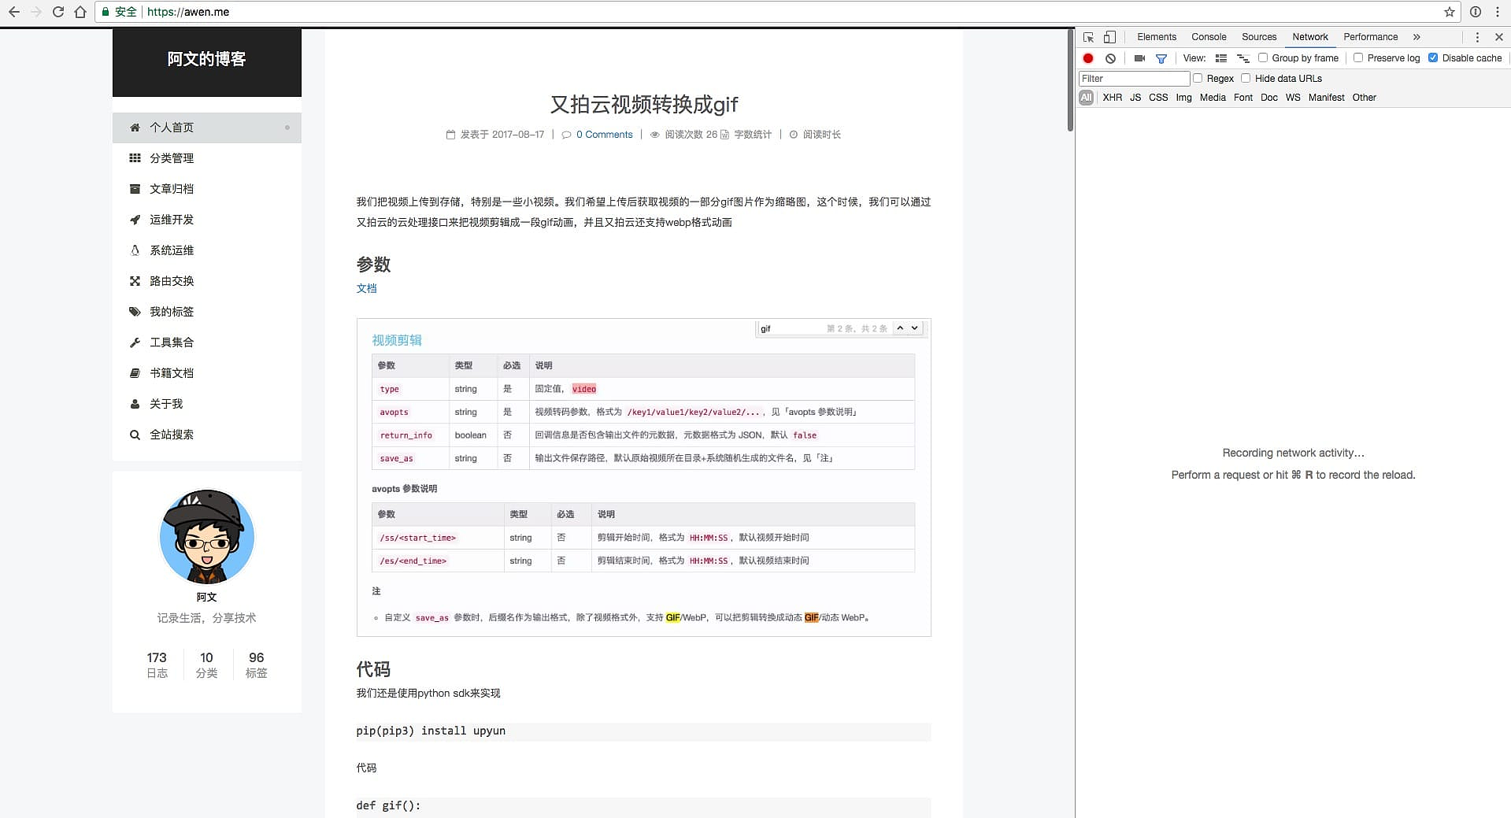Enable the Preserve log checkbox
This screenshot has width=1511, height=818.
pyautogui.click(x=1358, y=57)
